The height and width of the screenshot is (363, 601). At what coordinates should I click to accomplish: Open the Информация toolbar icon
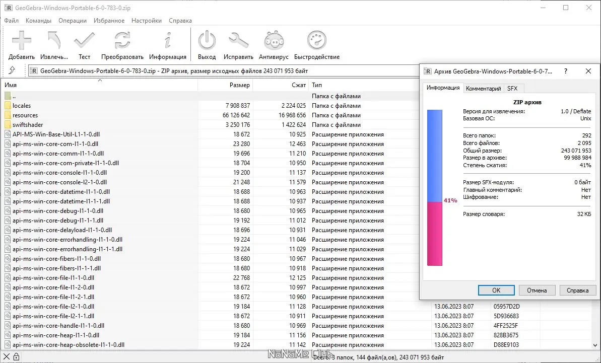click(167, 40)
